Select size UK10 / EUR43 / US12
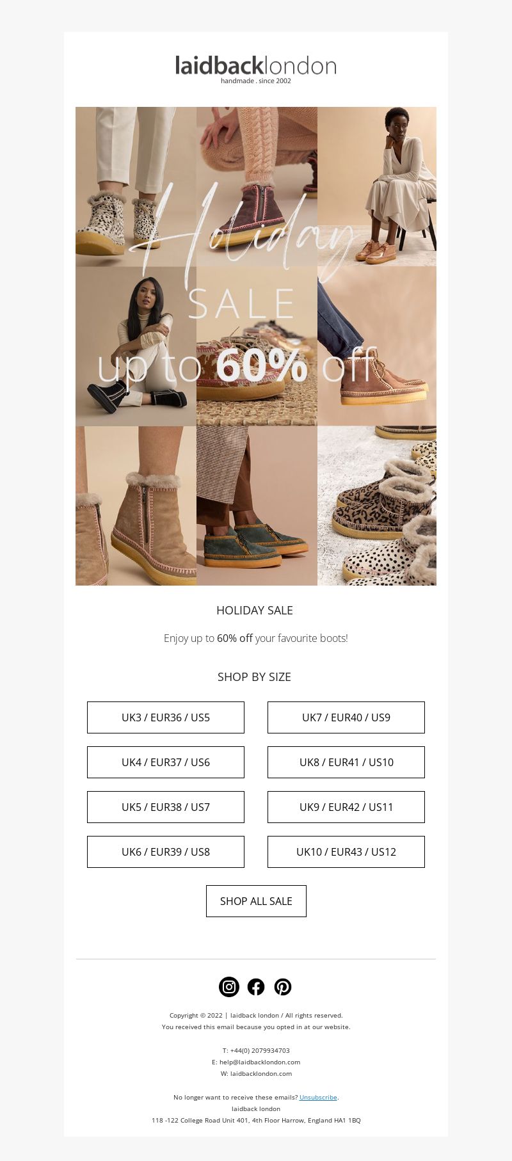This screenshot has width=512, height=1161. [346, 852]
